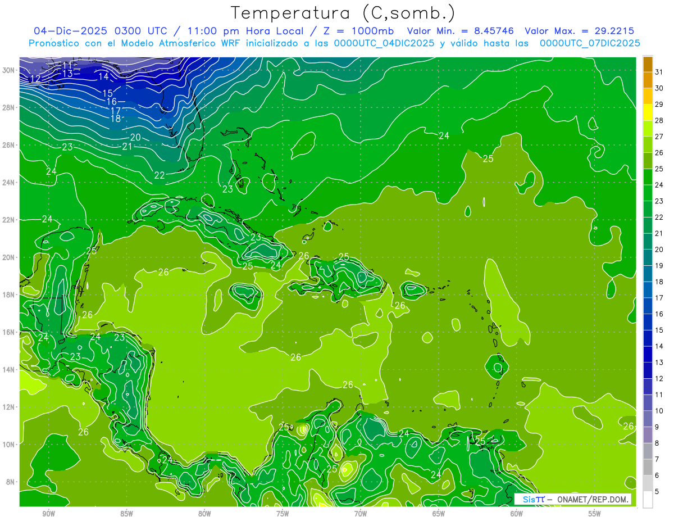Click the "12" contour label on the map
Viewport: 674px width, 521px height.
click(35, 79)
